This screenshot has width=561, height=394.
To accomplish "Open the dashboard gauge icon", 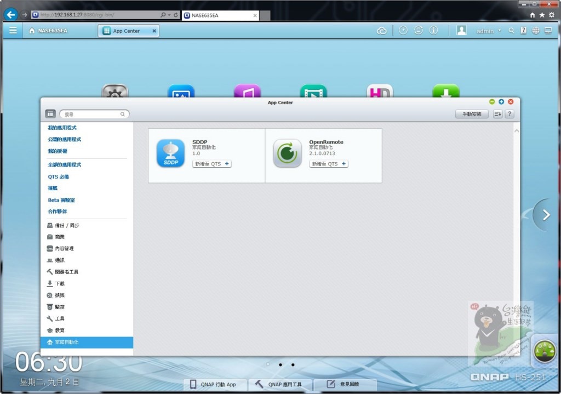I will (545, 351).
